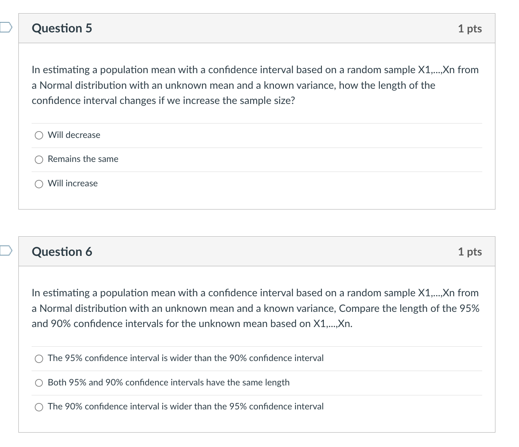The height and width of the screenshot is (447, 519).
Task: Select the "Will decrease" radio button
Action: [x=39, y=135]
